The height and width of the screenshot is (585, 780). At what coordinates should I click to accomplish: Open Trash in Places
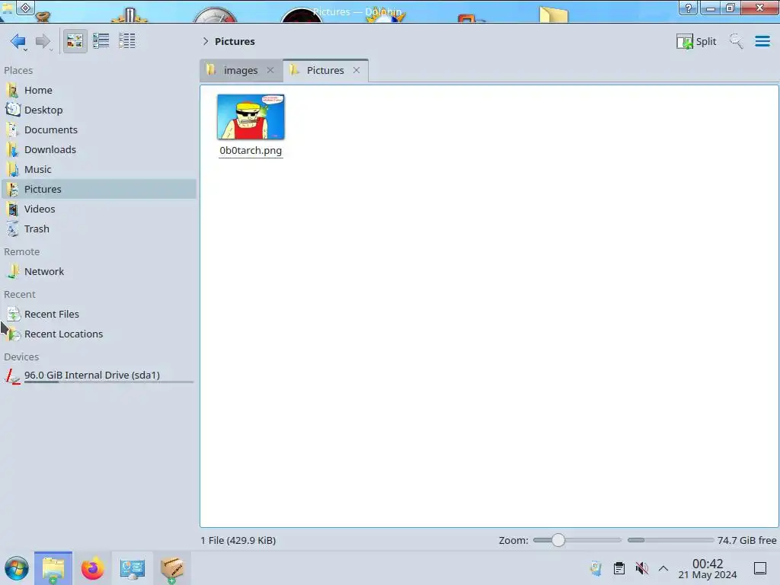pos(100,229)
